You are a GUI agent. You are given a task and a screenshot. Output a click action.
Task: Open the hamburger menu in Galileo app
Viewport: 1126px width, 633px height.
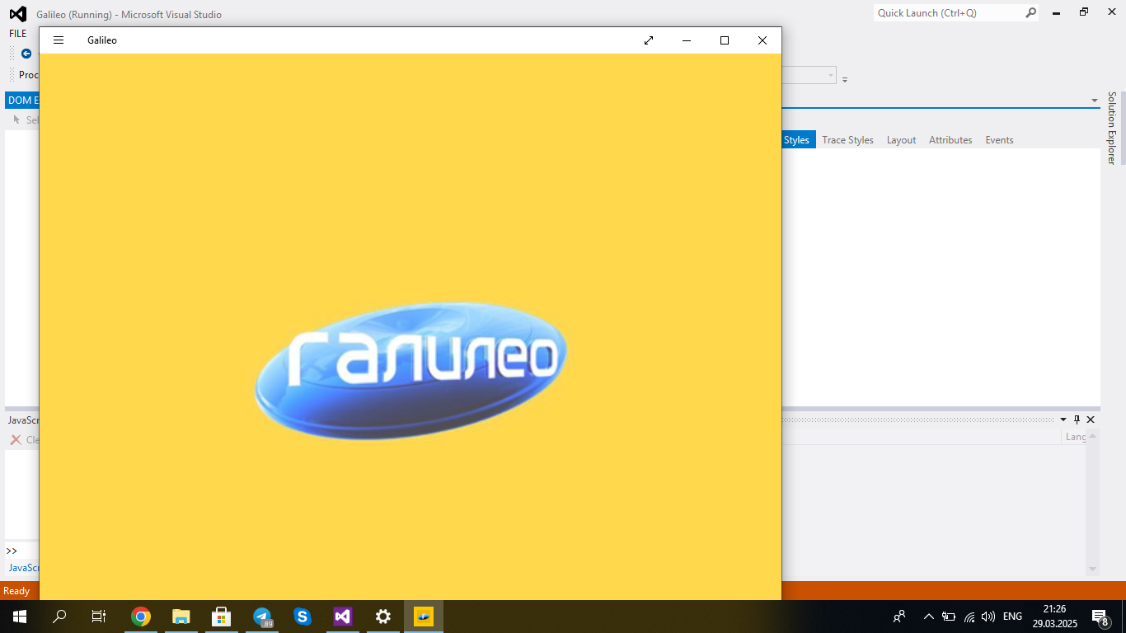tap(59, 40)
